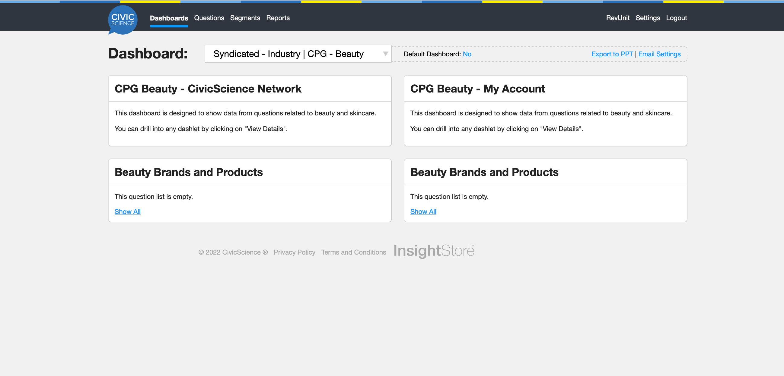Click the InsightStore footer logo
The width and height of the screenshot is (784, 376).
(434, 251)
